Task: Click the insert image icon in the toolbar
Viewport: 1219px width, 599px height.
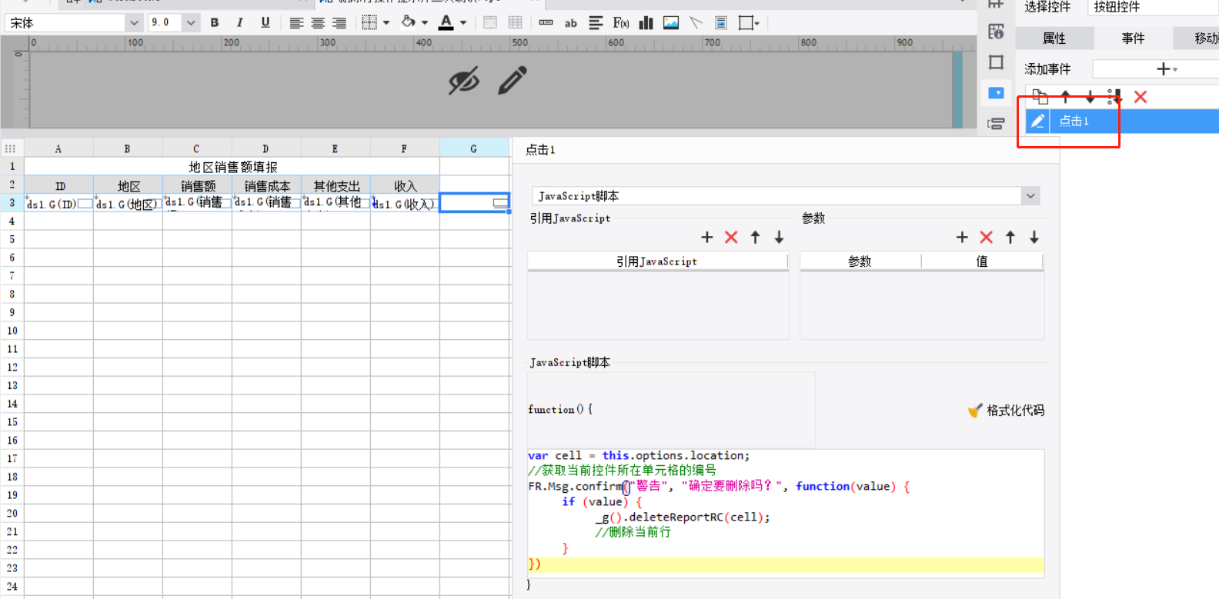Action: [x=671, y=23]
